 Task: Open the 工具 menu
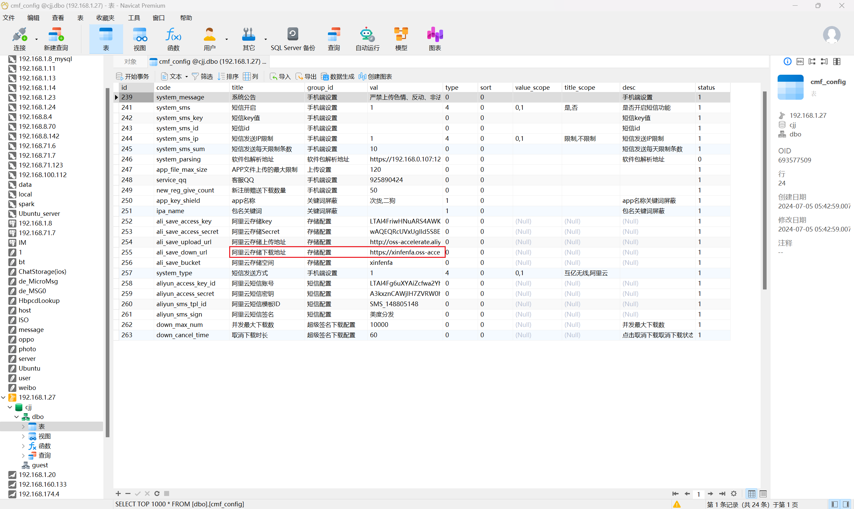coord(134,18)
